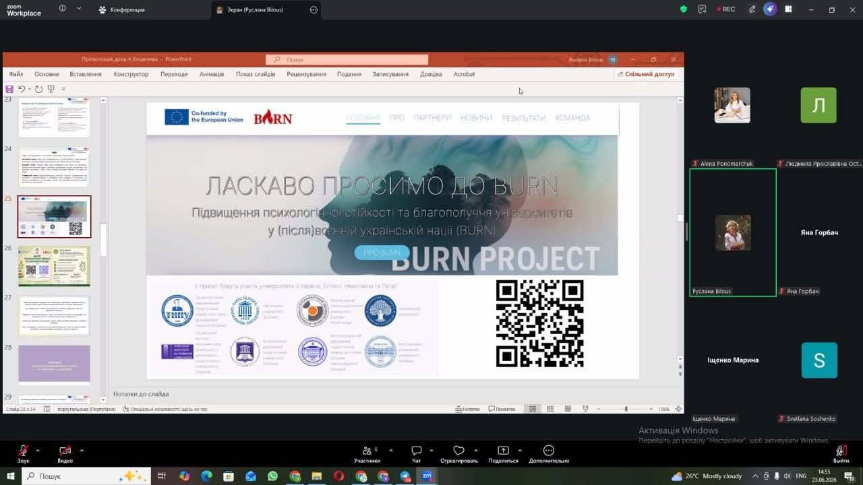
Task: Click the Спільний доступ button
Action: coord(645,74)
